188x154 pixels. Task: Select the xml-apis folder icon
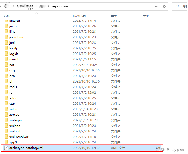click(x=6, y=120)
